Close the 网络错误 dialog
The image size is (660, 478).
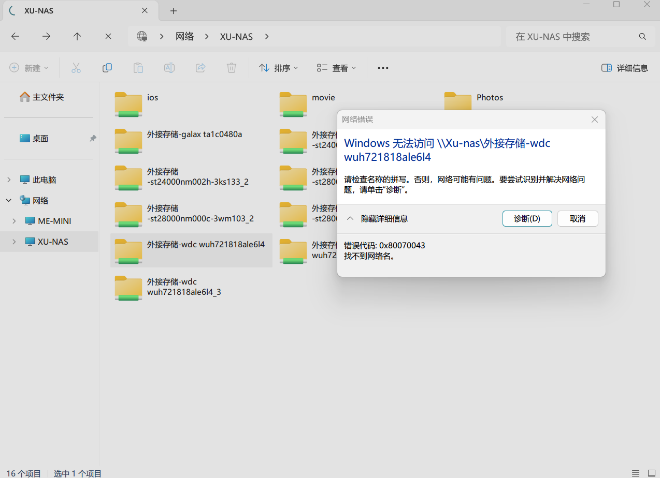pos(595,119)
